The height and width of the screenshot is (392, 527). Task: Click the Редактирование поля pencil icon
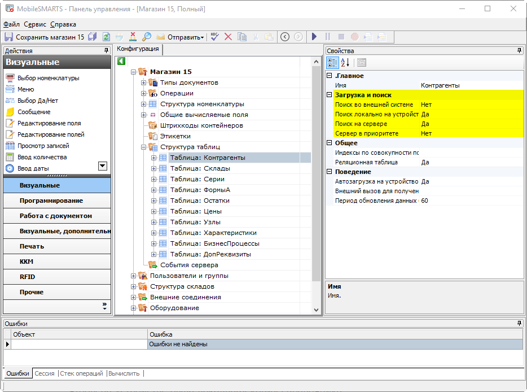10,123
